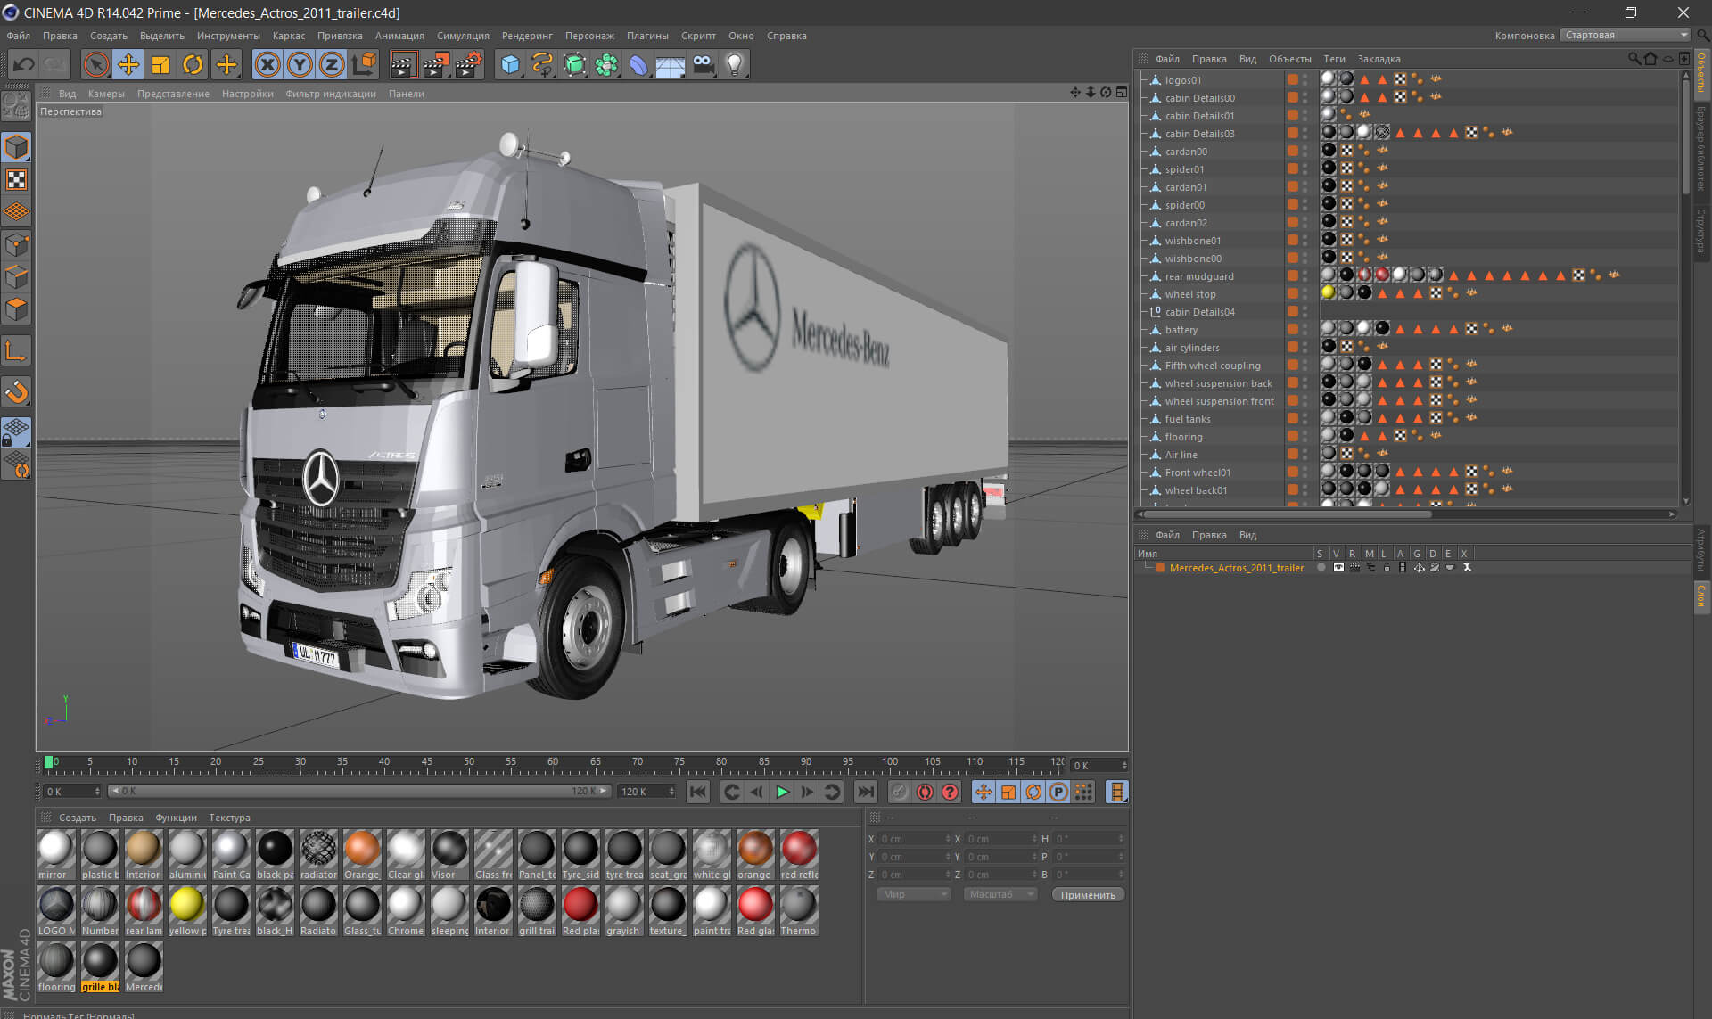The height and width of the screenshot is (1019, 1712).
Task: Select the mirror material swatch
Action: click(x=55, y=853)
